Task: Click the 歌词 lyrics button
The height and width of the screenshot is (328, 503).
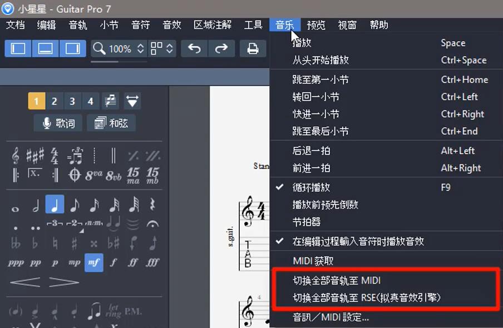Action: [58, 123]
